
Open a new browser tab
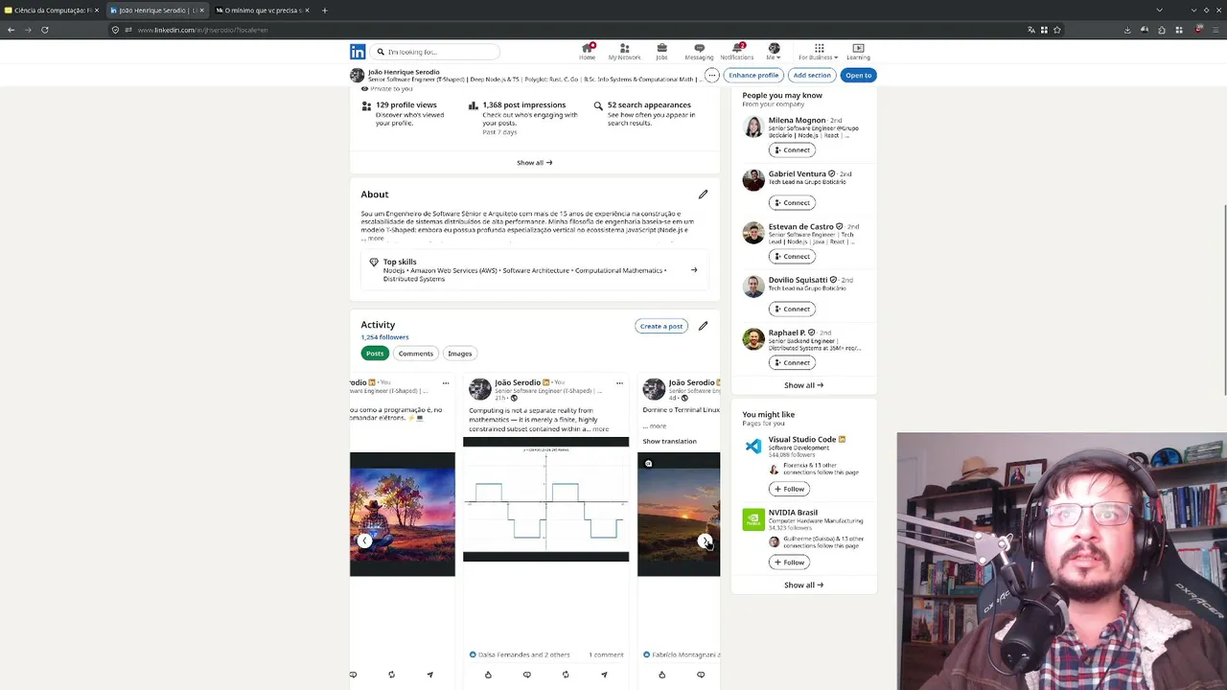pyautogui.click(x=324, y=11)
